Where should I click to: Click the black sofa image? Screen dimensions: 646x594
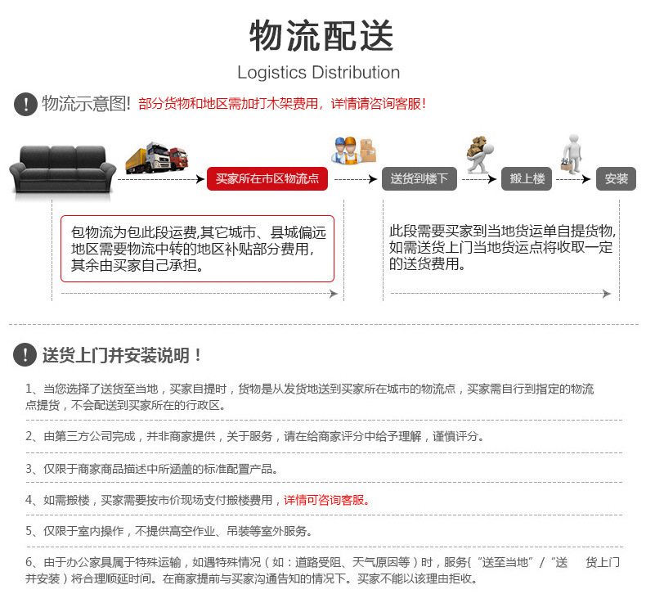[63, 169]
